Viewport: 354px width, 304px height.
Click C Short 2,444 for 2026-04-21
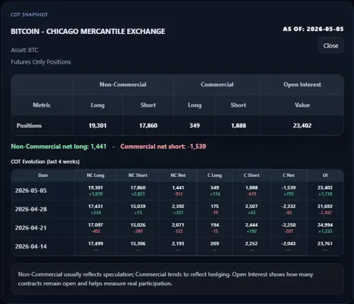click(x=251, y=225)
